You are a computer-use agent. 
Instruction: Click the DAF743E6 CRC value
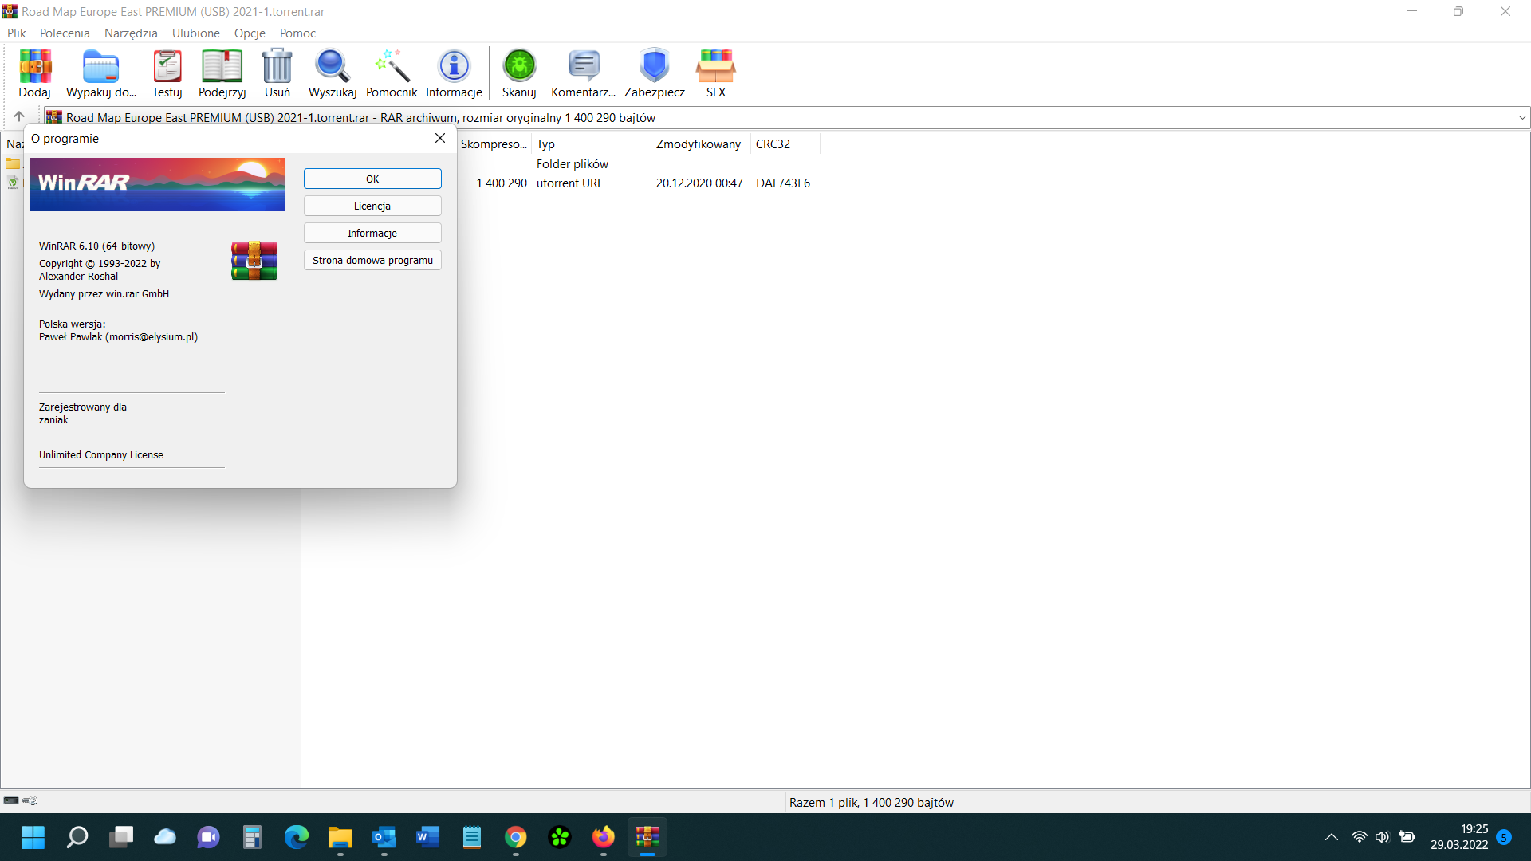pyautogui.click(x=783, y=183)
